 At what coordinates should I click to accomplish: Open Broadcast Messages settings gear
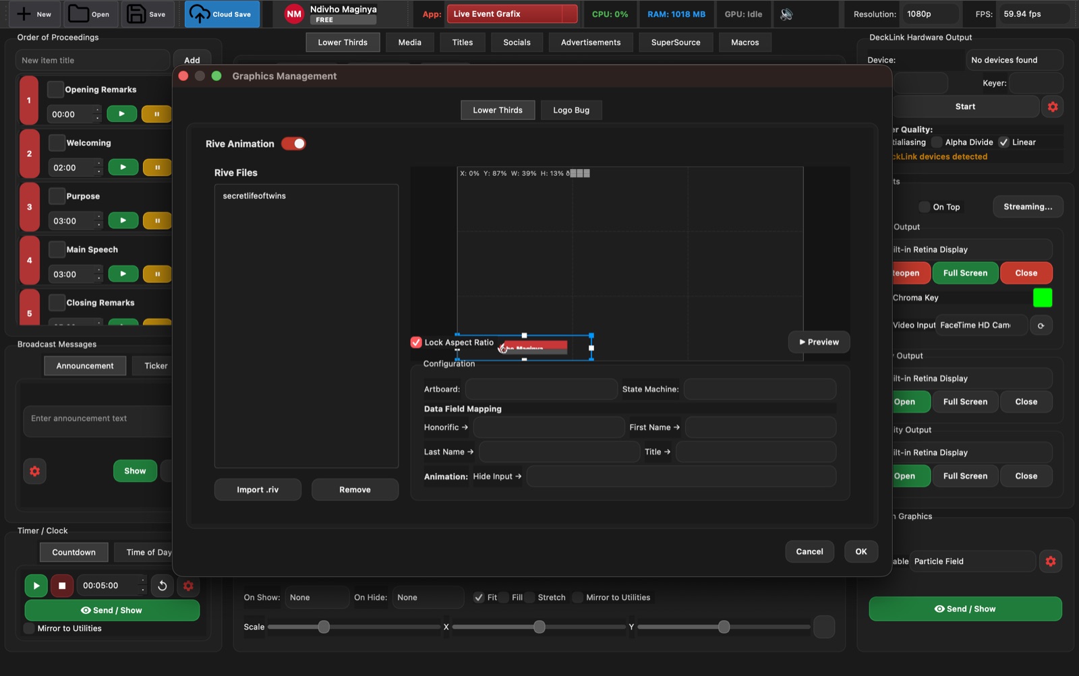click(x=35, y=471)
